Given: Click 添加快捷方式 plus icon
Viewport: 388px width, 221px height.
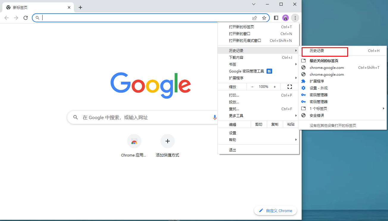Looking at the screenshot, I should point(168,141).
